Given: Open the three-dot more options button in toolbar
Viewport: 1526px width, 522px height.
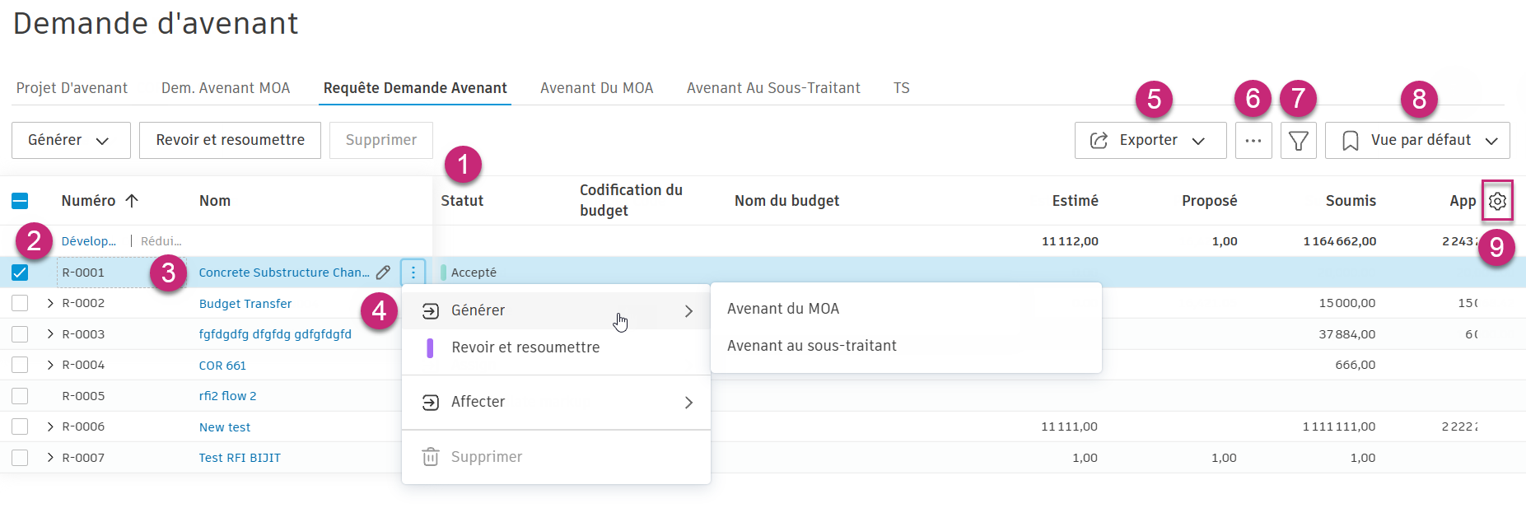Looking at the screenshot, I should tap(1253, 141).
